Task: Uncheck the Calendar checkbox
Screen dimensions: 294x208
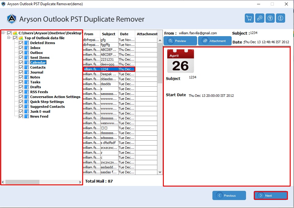Action: (x=21, y=62)
